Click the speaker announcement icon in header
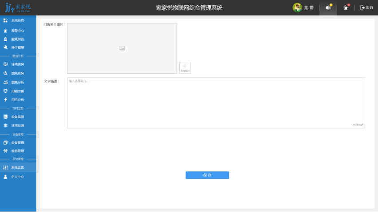The width and height of the screenshot is (378, 212). coord(328,8)
